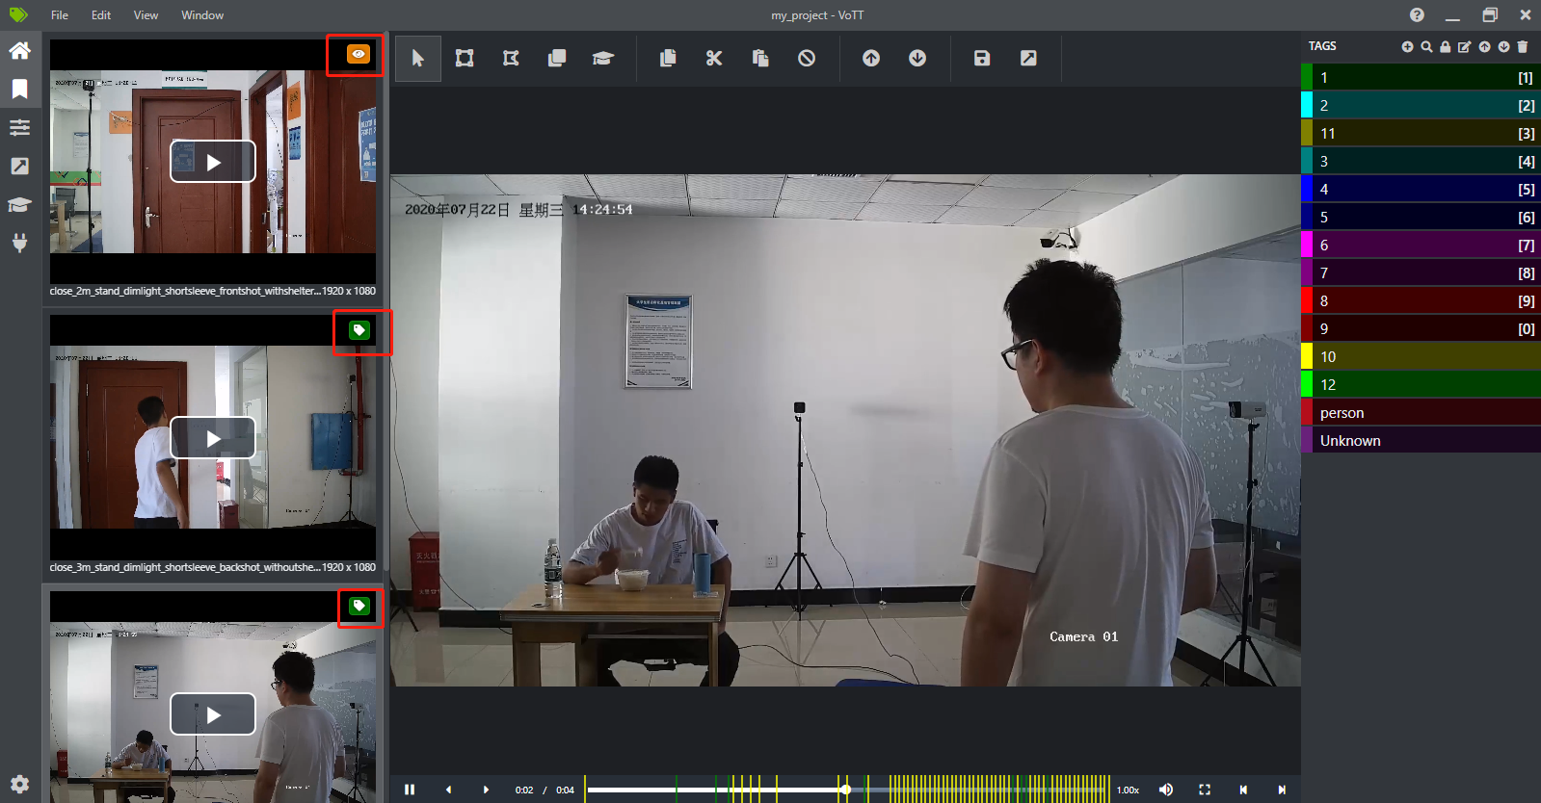Lock the selected tag
1541x803 pixels.
(1446, 46)
